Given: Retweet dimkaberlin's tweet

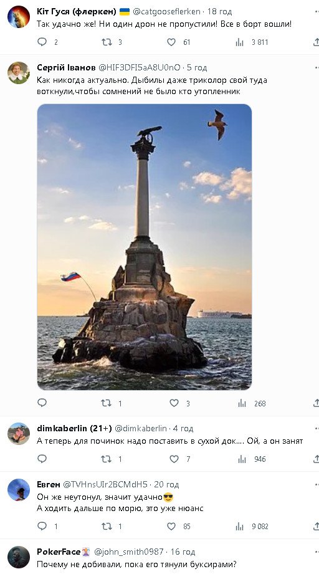Looking at the screenshot, I should click(107, 459).
